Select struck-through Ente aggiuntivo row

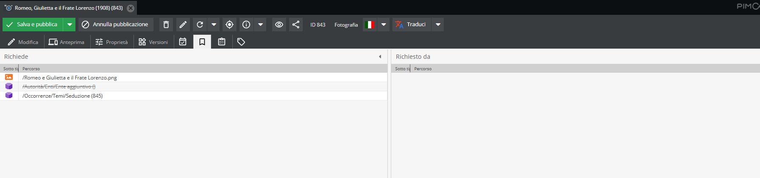tap(193, 87)
